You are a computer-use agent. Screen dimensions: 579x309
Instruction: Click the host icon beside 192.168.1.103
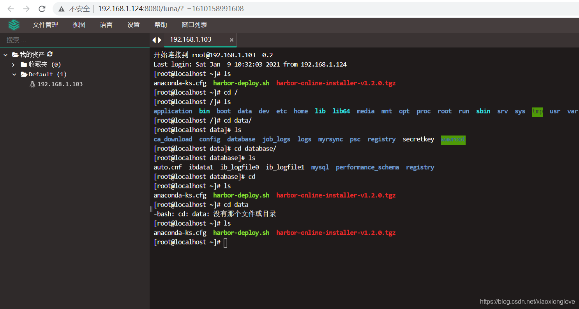[32, 84]
